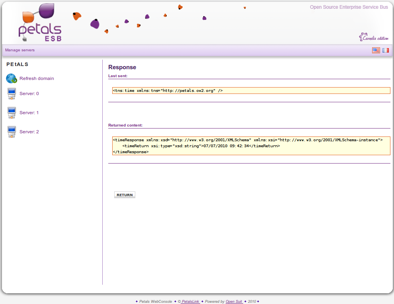Click the Response heading
The image size is (394, 304).
click(x=122, y=67)
